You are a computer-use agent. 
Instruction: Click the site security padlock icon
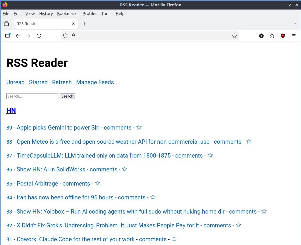[73, 36]
